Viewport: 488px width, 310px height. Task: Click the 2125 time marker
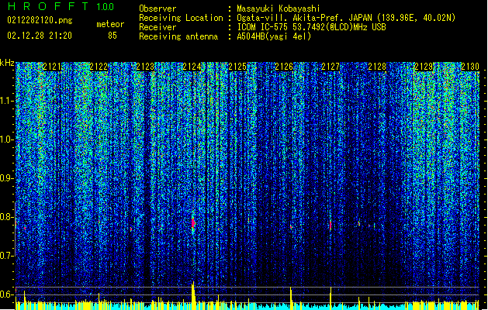[x=237, y=67]
